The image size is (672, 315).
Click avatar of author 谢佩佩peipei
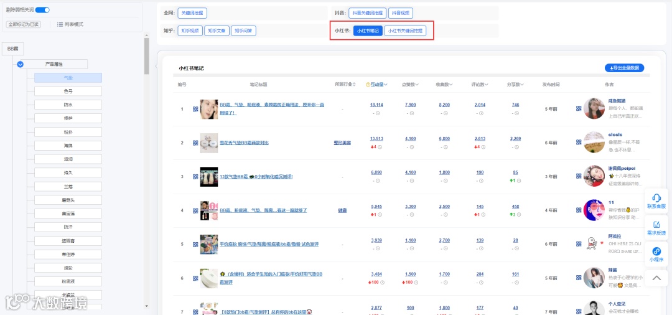point(594,177)
